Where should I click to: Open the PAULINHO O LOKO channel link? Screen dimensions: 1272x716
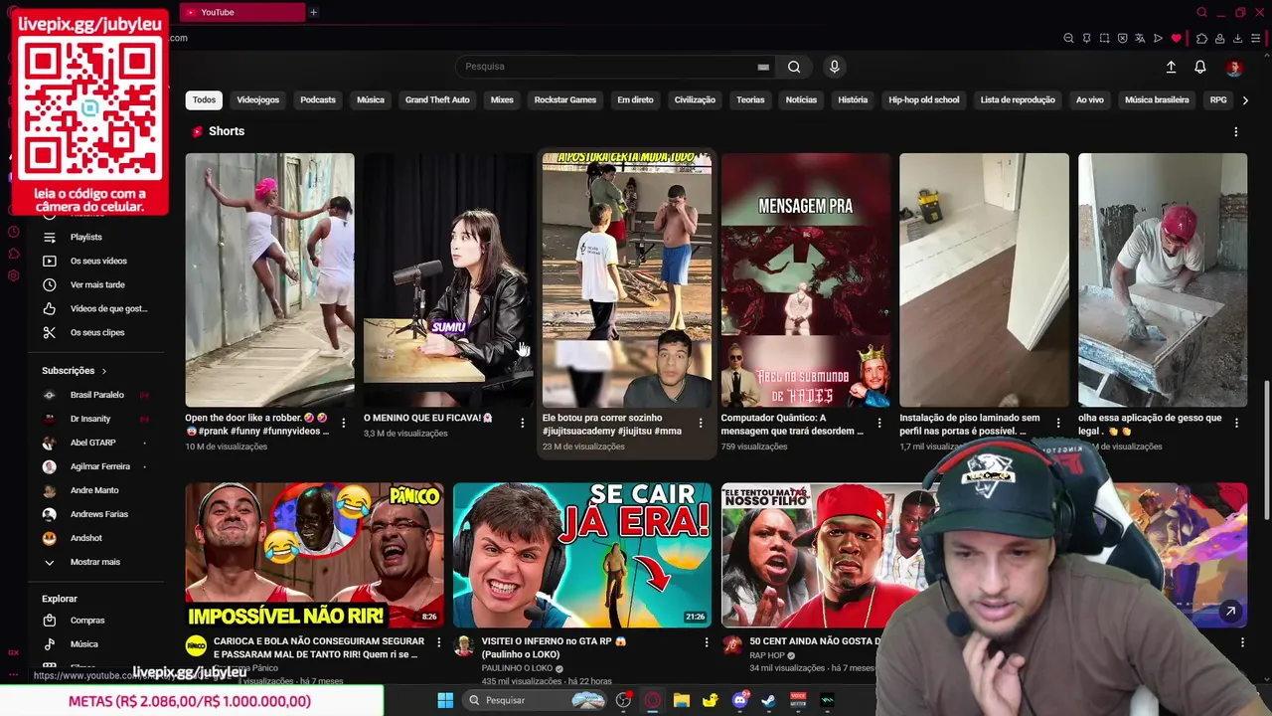517,668
